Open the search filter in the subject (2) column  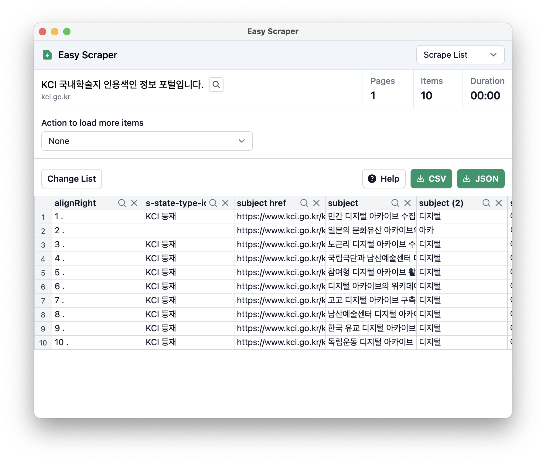click(x=486, y=203)
